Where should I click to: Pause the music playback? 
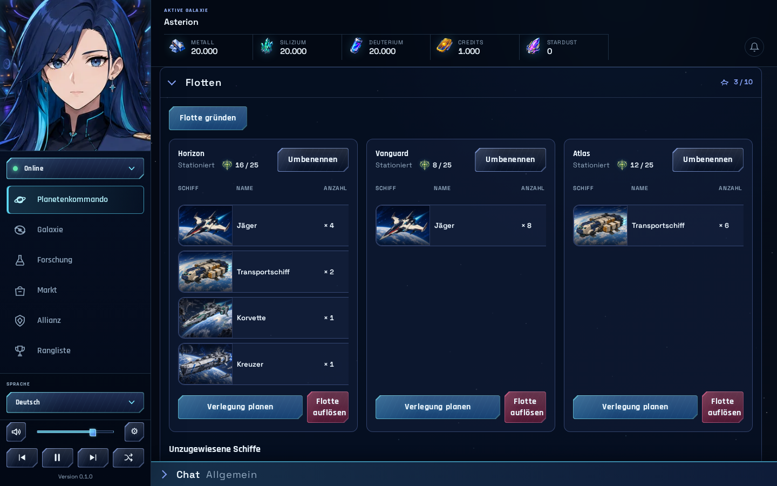57,457
